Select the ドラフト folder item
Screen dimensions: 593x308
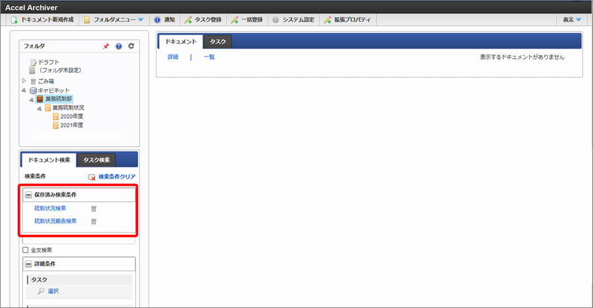click(x=45, y=62)
